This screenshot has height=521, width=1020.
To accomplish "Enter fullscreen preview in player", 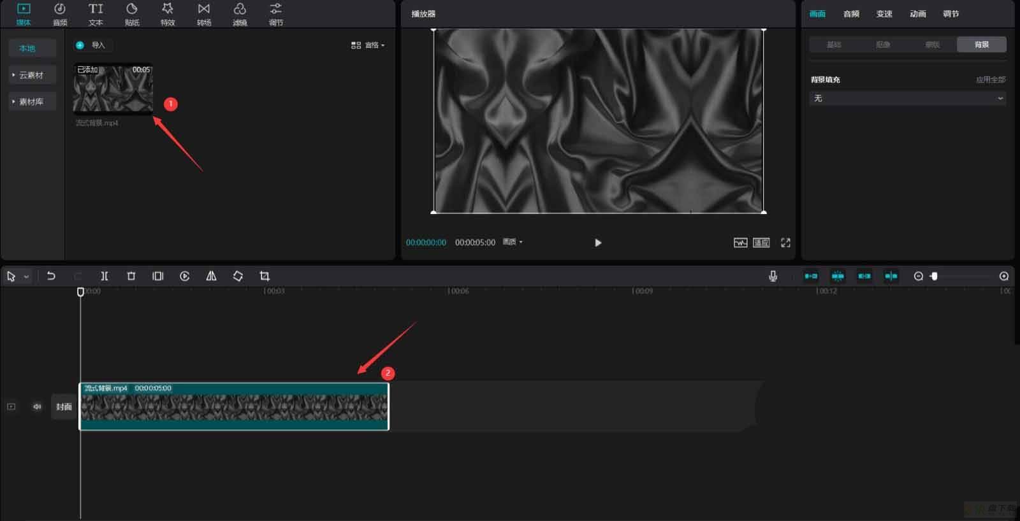I will [x=785, y=243].
